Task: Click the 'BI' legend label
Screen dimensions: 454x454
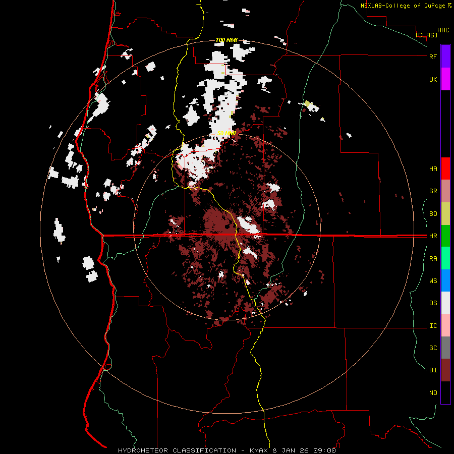Action: point(433,370)
